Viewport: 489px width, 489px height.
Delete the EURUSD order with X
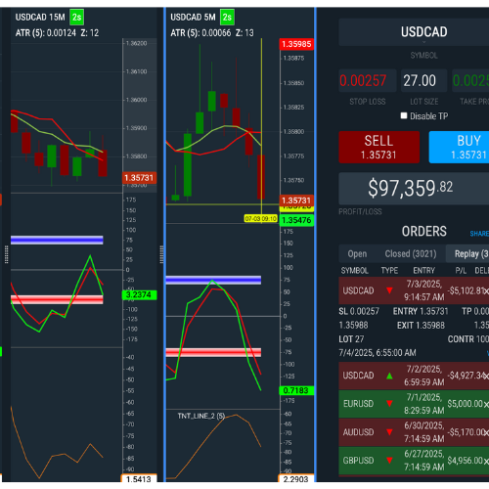[x=486, y=405]
